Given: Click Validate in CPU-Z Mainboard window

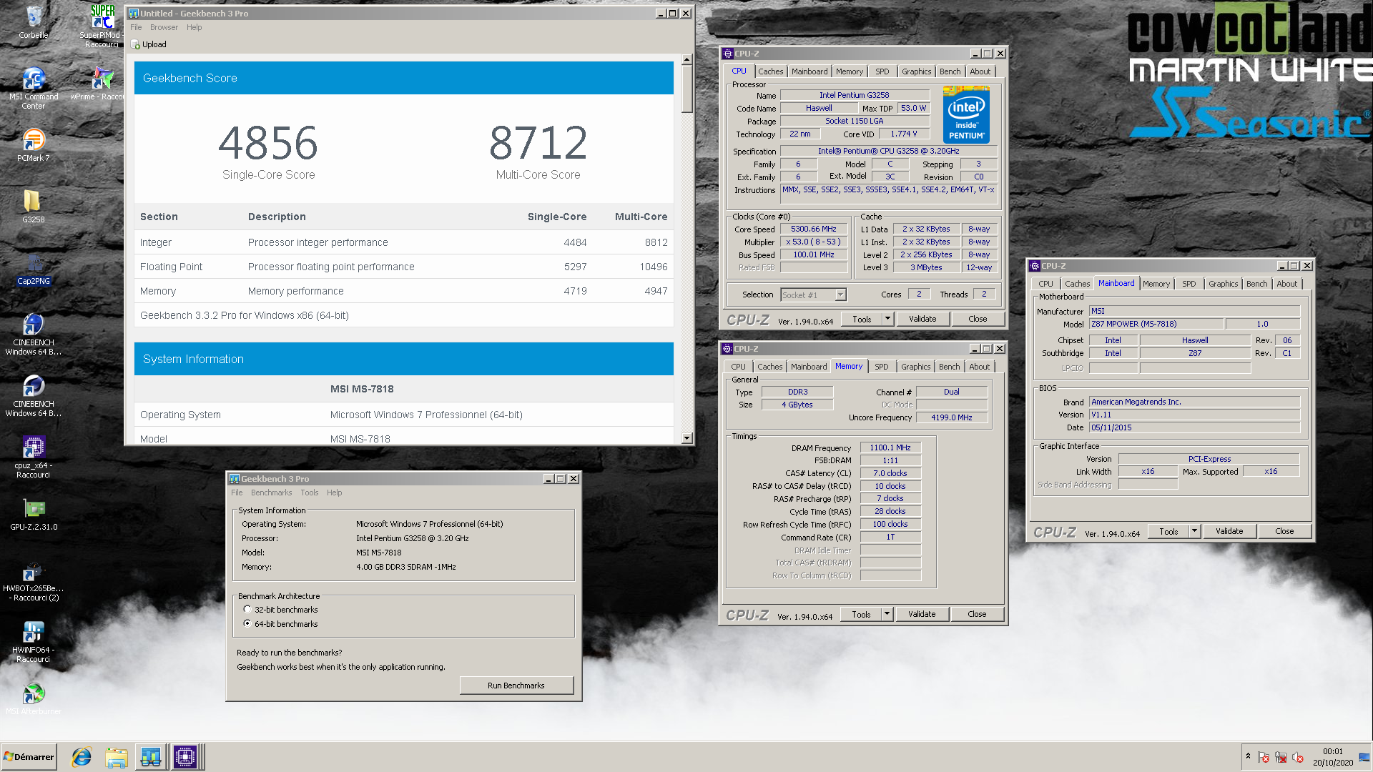Looking at the screenshot, I should (1229, 530).
